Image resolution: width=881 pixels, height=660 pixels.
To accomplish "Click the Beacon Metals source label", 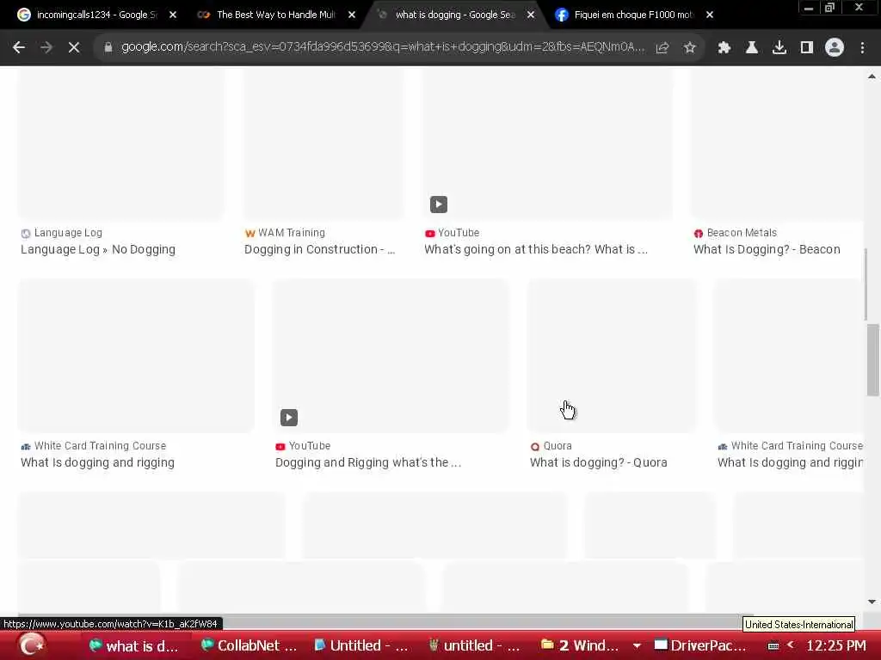I will tap(742, 232).
